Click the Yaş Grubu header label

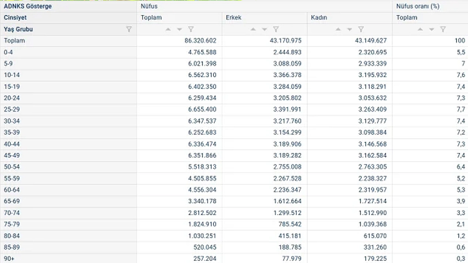coord(18,29)
